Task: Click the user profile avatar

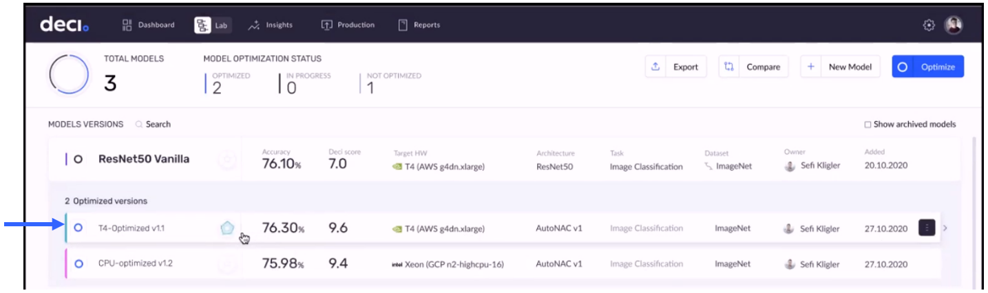Action: tap(954, 25)
